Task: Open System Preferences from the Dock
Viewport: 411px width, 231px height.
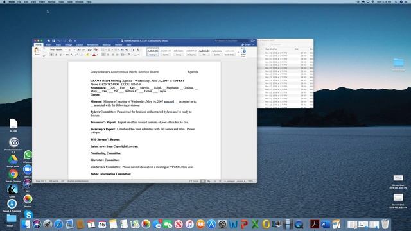Action: point(222,224)
